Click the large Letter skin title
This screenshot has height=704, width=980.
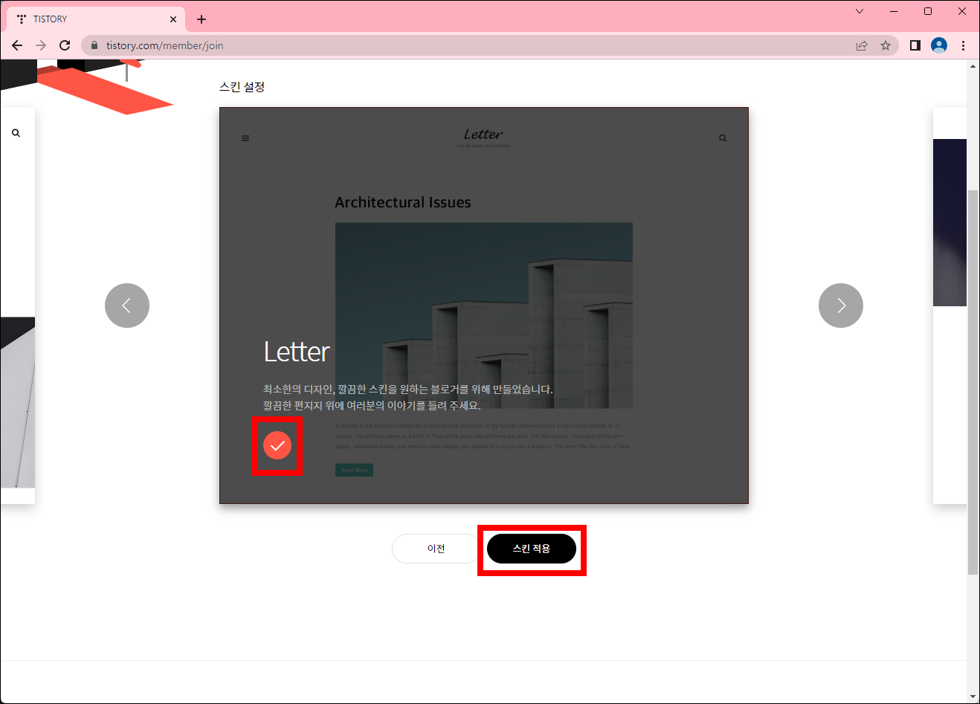[x=297, y=352]
